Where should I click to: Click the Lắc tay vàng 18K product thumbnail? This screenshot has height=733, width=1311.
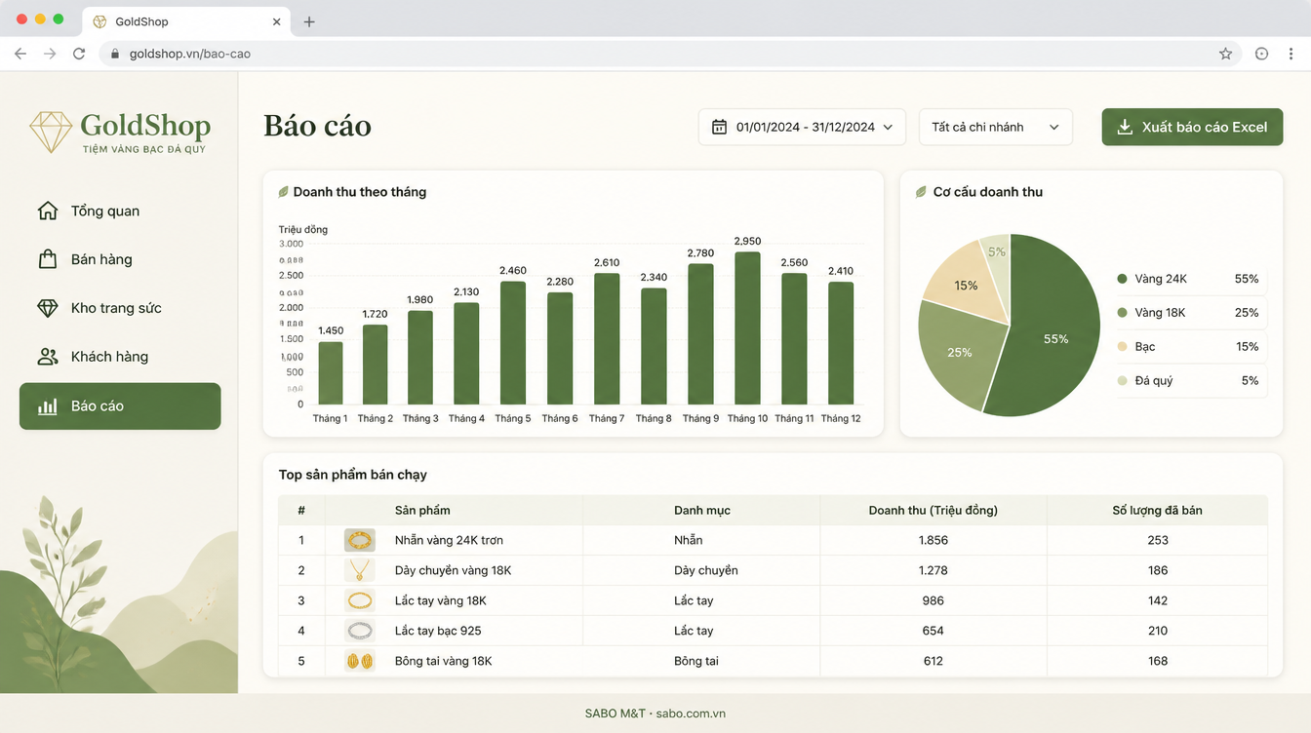click(x=360, y=600)
